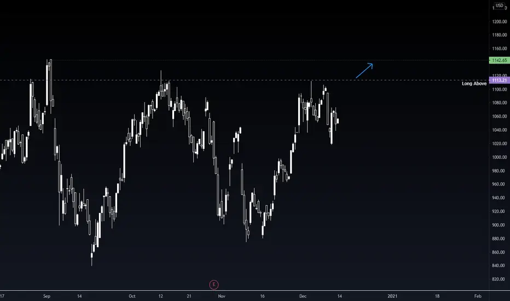Open the earnings E marker on the timeline
Screen dimensions: 510x301
(214, 285)
